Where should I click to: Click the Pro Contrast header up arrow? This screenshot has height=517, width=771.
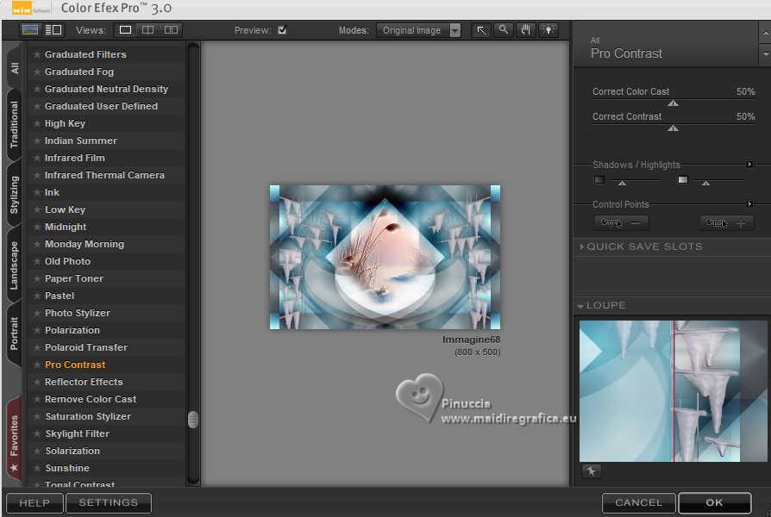click(765, 33)
